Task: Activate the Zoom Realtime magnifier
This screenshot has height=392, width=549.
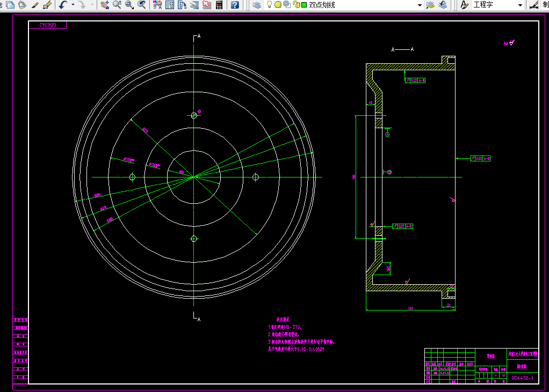Action: point(117,5)
